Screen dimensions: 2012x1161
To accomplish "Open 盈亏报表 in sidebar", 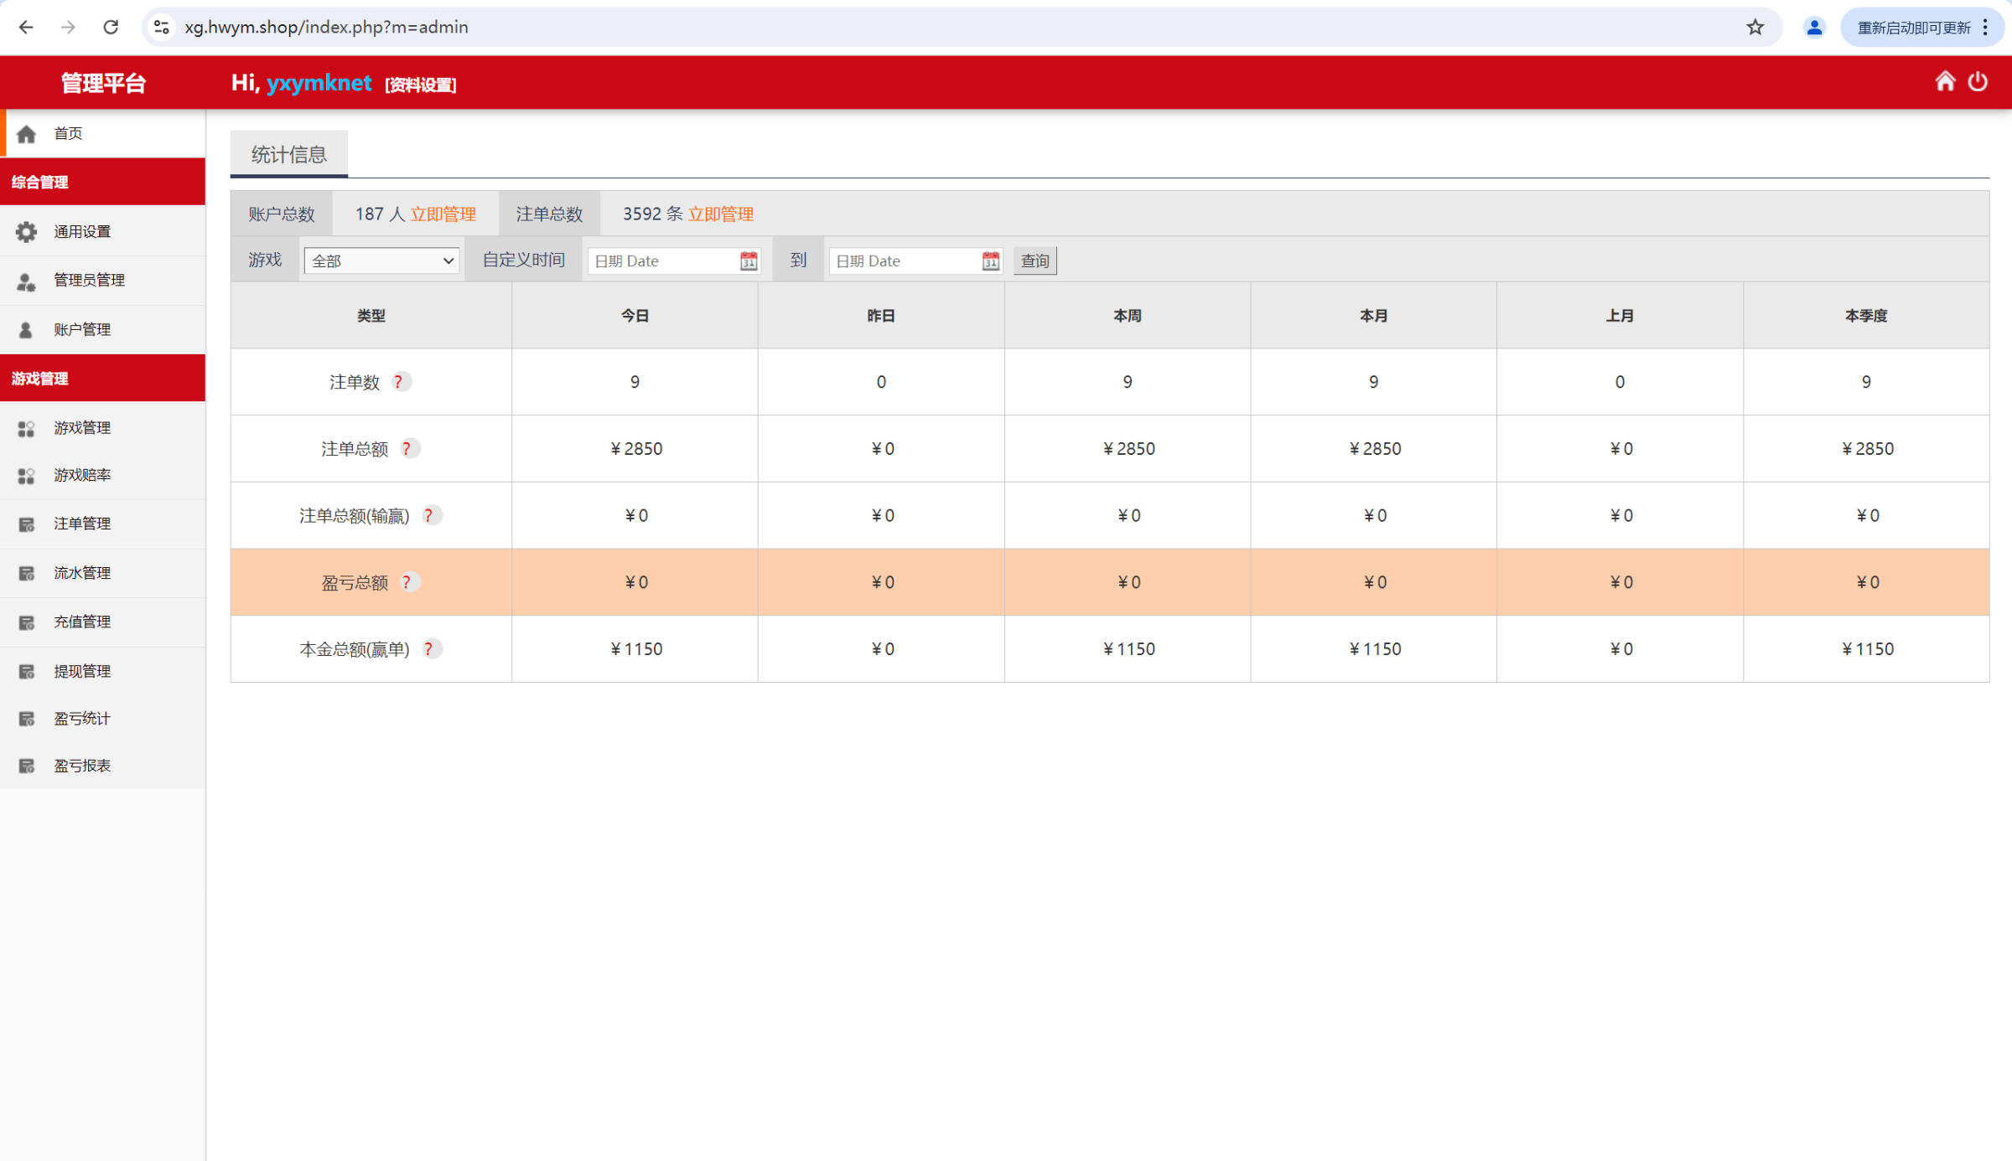I will click(x=82, y=766).
